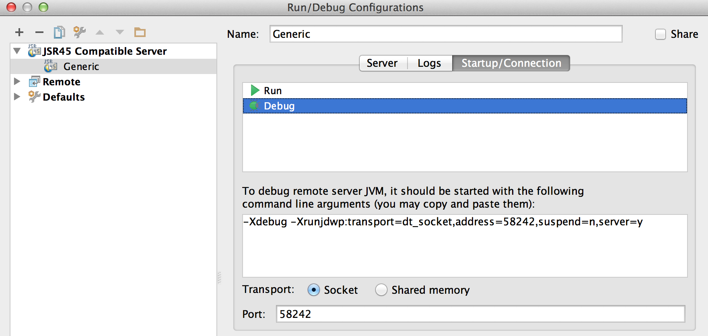Viewport: 708px width, 336px height.
Task: Collapse the JSR45 Compatible Server node
Action: pos(17,51)
